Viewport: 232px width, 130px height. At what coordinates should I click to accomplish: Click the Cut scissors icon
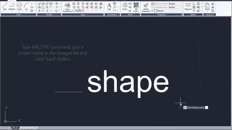click(213, 7)
